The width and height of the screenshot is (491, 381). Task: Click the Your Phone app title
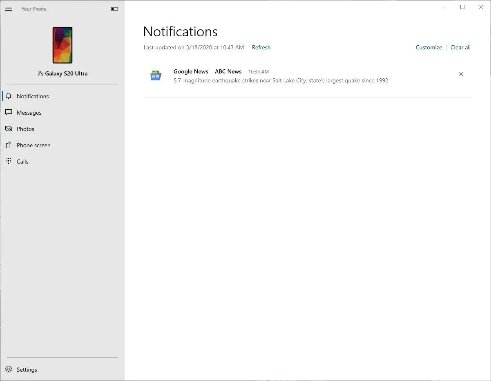(x=34, y=9)
